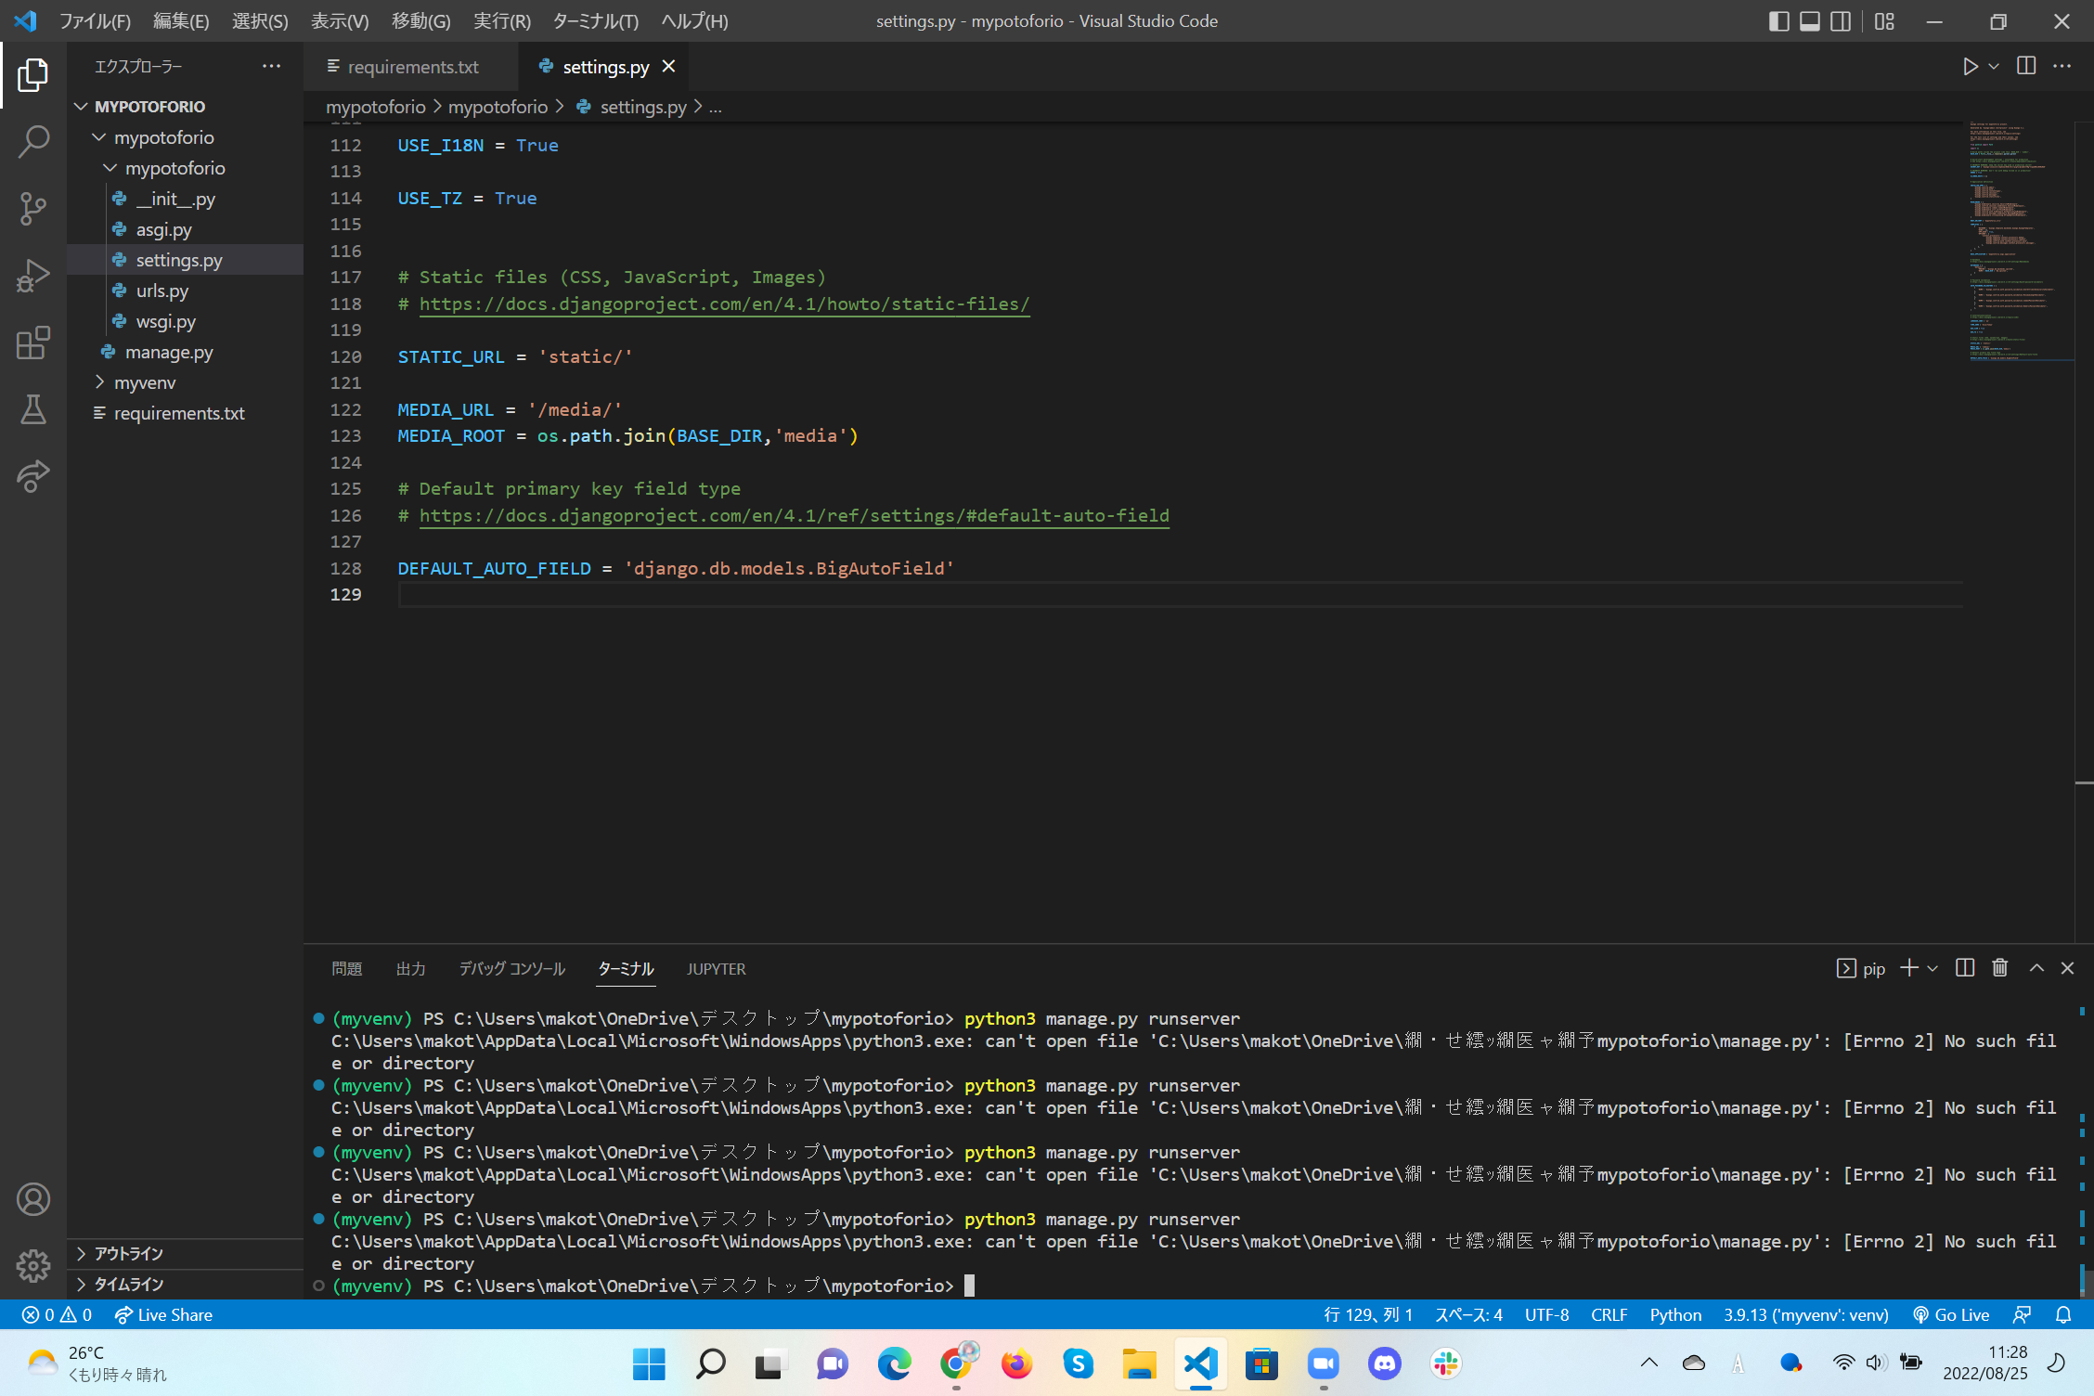The image size is (2094, 1396).
Task: Click Go Live in status bar
Action: click(x=1951, y=1314)
